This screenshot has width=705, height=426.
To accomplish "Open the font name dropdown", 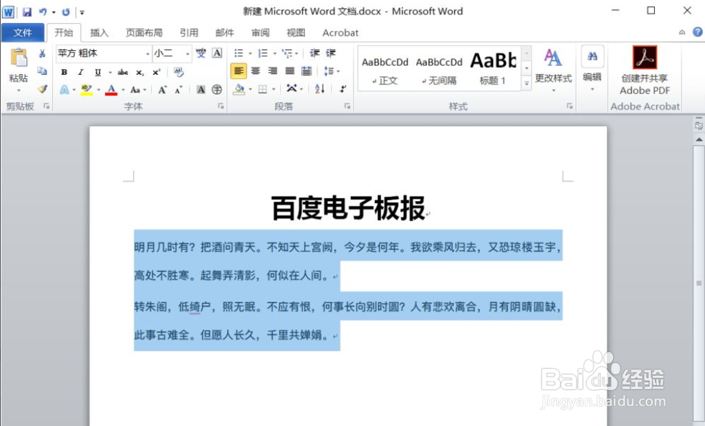I will (x=148, y=54).
